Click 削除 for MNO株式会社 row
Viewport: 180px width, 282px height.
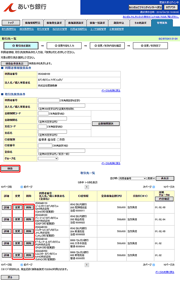click(x=29, y=255)
